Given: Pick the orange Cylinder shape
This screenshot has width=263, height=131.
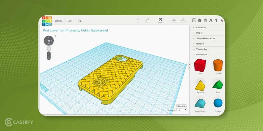Looking at the screenshot, I should pos(218,65).
